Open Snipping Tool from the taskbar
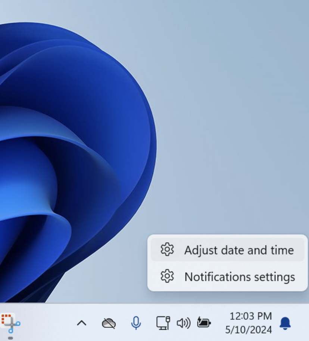309x341 pixels. click(10, 323)
